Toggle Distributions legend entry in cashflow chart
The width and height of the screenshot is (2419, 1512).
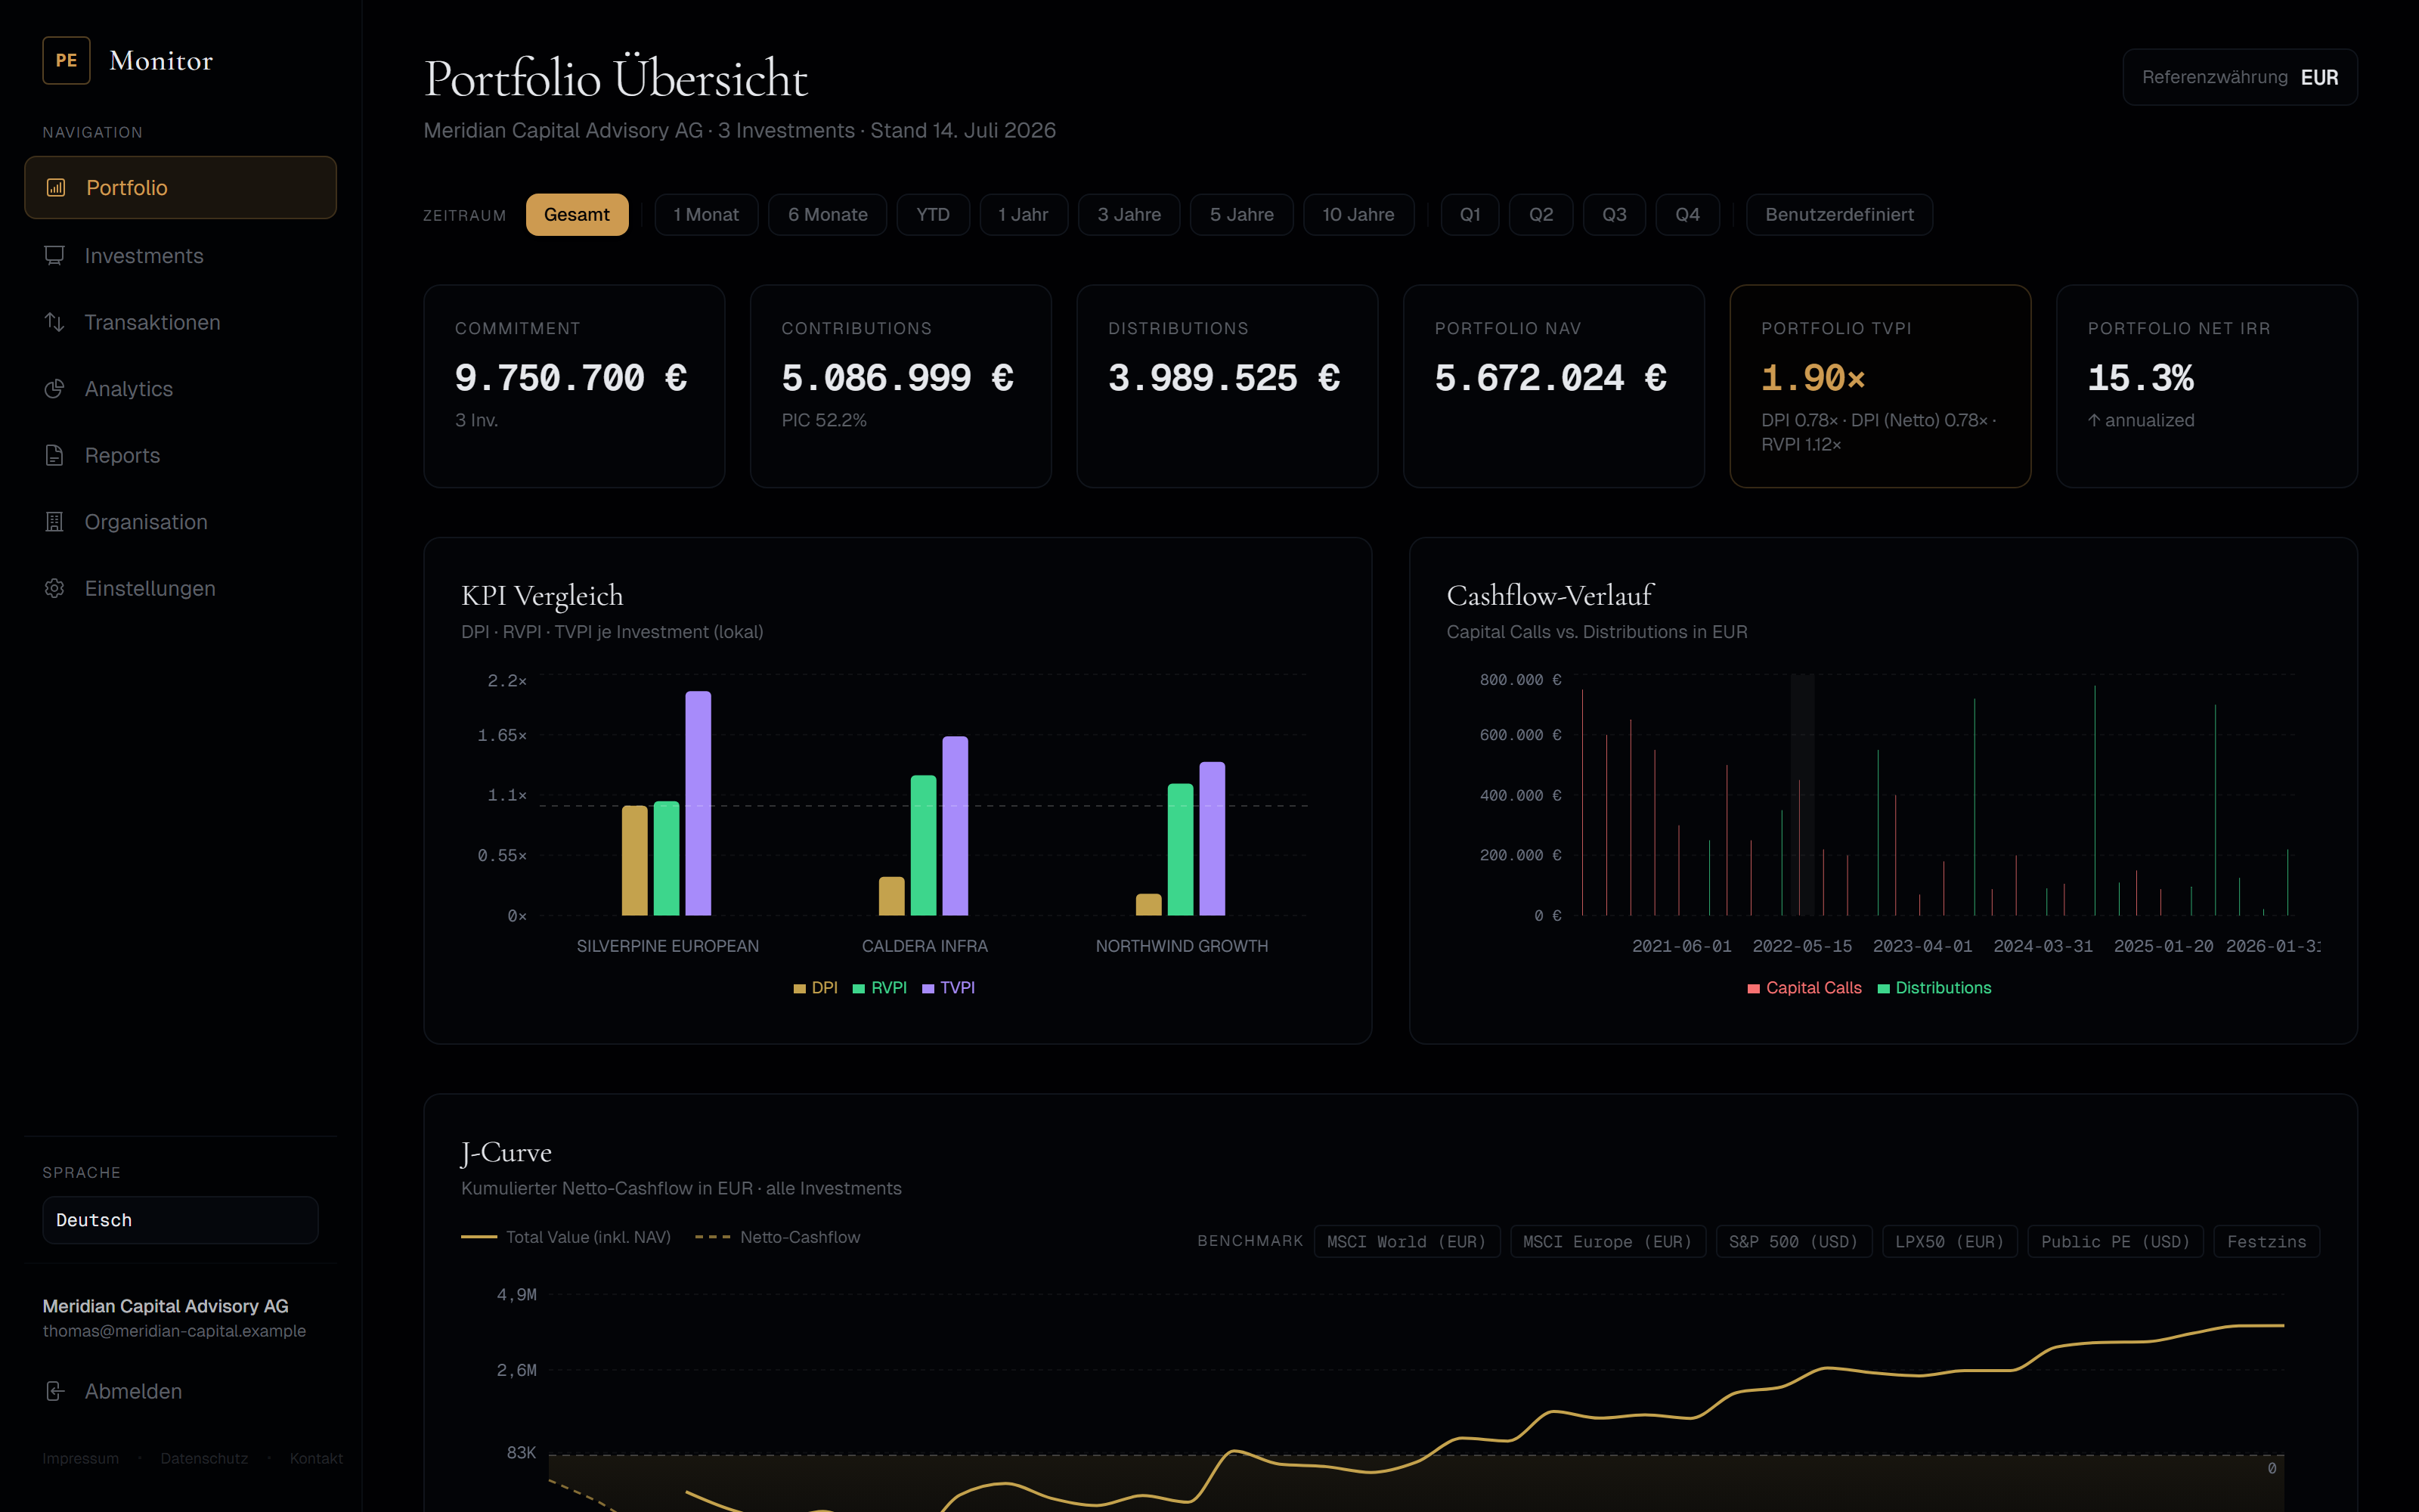pos(1934,987)
